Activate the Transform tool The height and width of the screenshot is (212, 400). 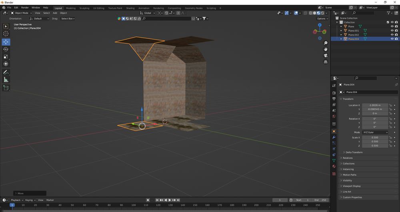pyautogui.click(x=6, y=64)
